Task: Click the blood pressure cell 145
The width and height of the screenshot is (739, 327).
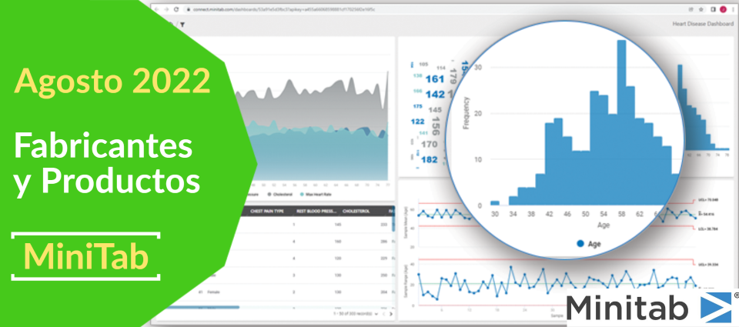Action: (x=338, y=224)
